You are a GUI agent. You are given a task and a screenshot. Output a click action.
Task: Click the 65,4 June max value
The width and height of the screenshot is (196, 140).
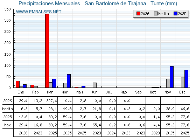click(x=97, y=125)
